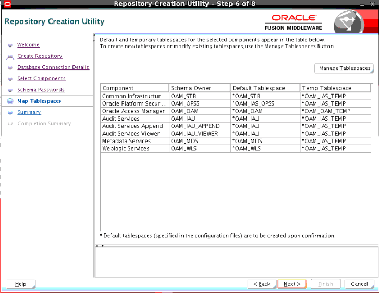This screenshot has height=293, width=379.
Task: Click the Database Connection Details step bullet
Action: [x=10, y=68]
